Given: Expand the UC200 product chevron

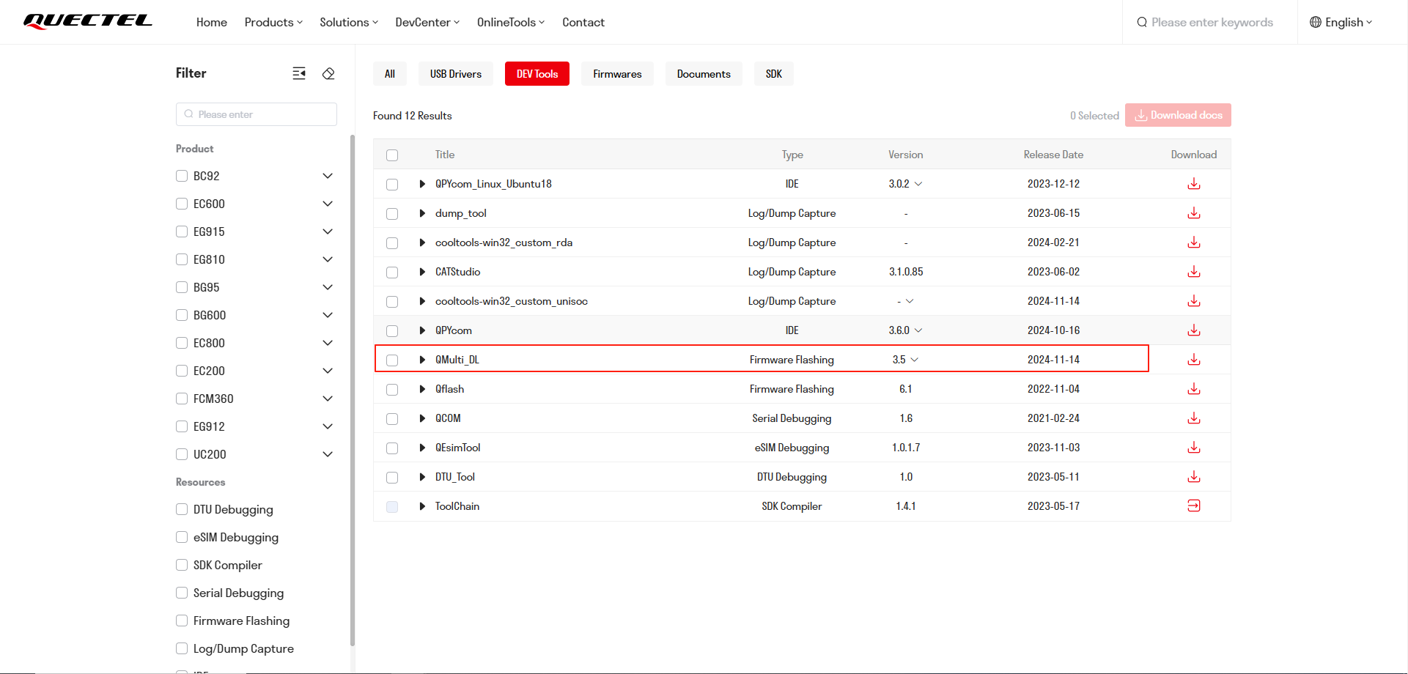Looking at the screenshot, I should pyautogui.click(x=328, y=454).
